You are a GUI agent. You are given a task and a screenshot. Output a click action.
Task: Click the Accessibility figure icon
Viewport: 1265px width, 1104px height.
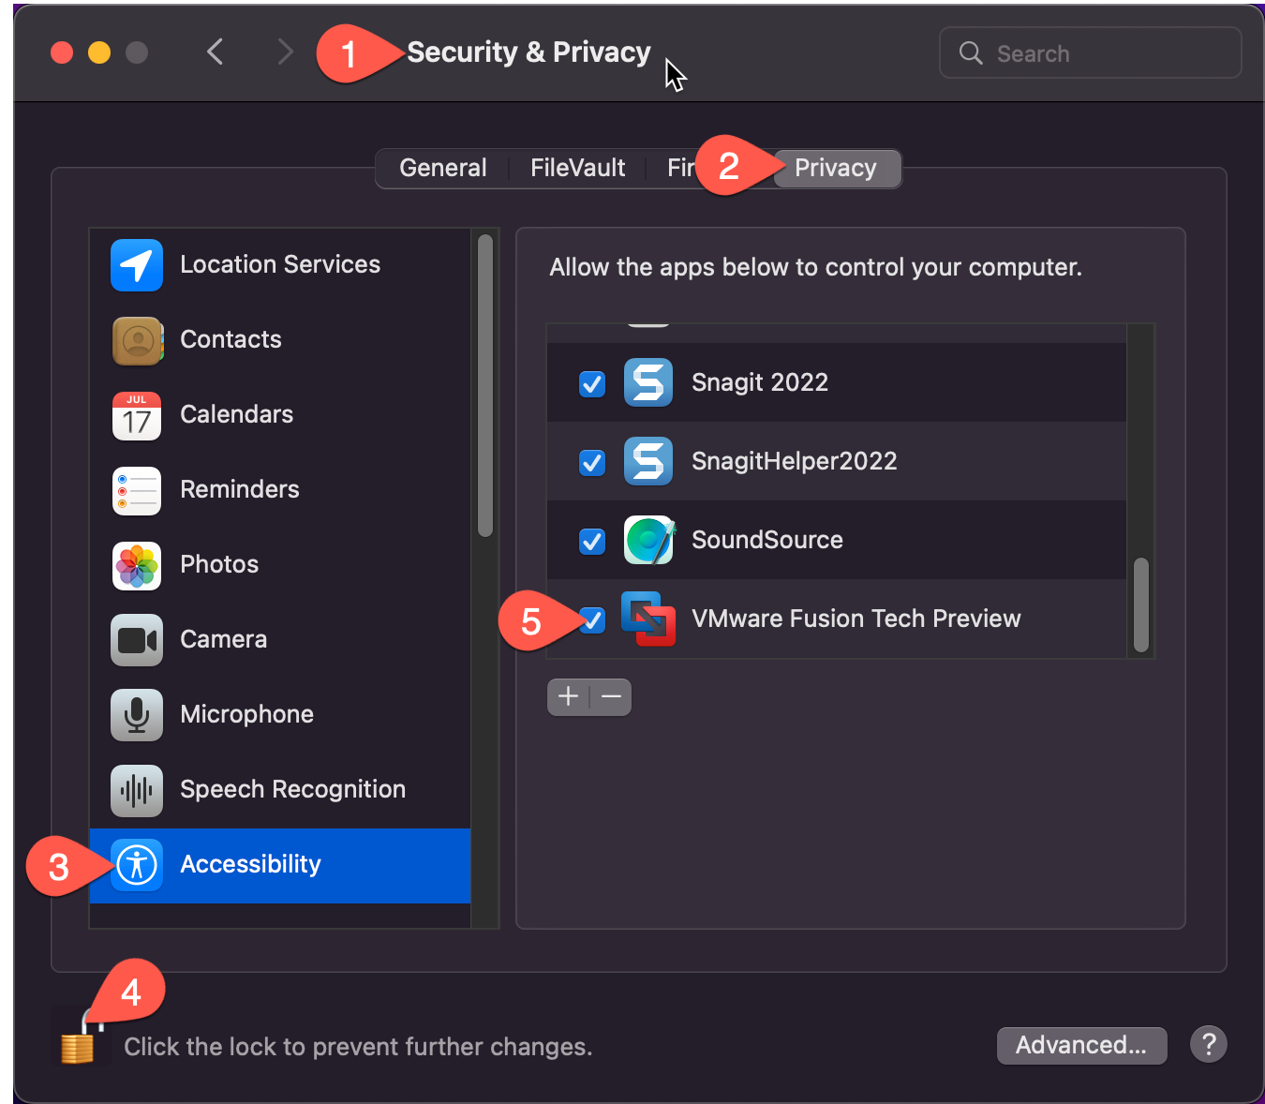tap(137, 864)
